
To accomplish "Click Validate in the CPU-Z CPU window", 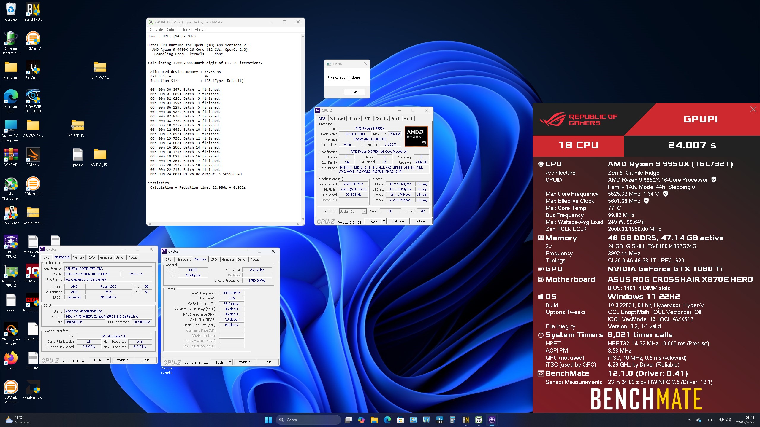I will pos(398,221).
